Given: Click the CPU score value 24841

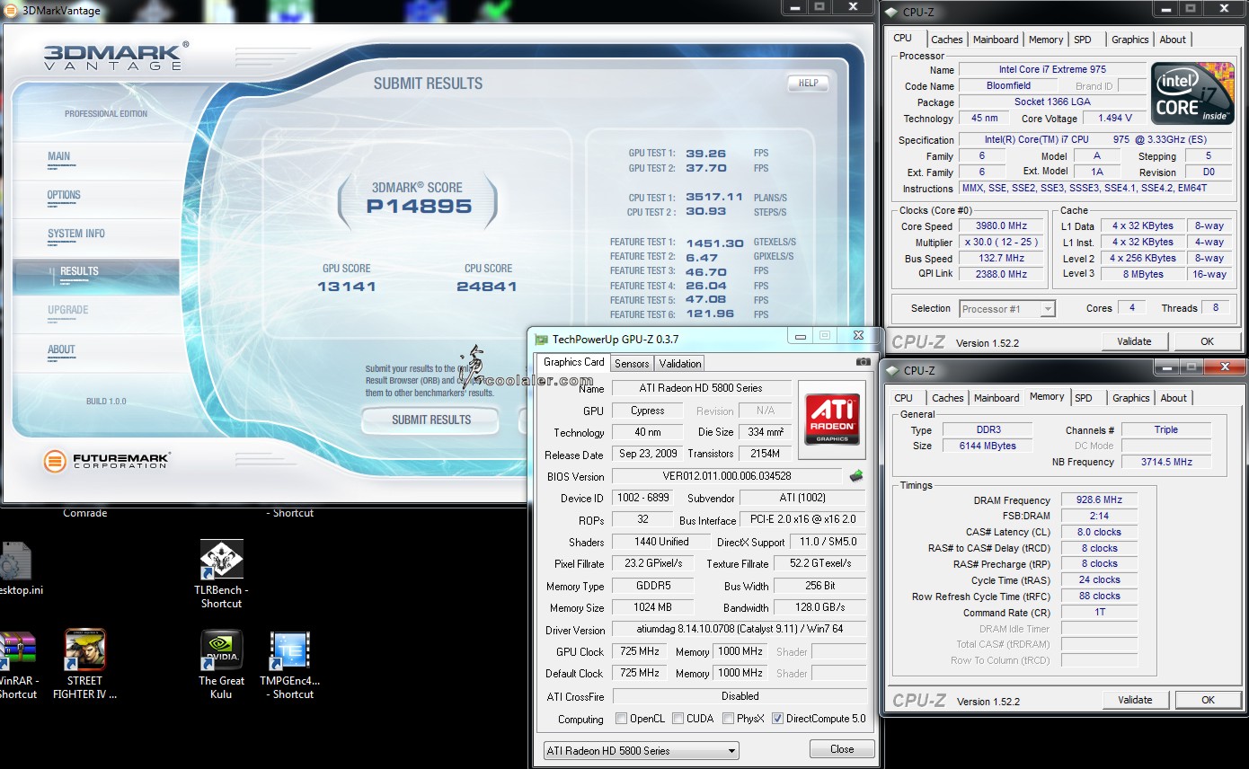Looking at the screenshot, I should tap(487, 287).
